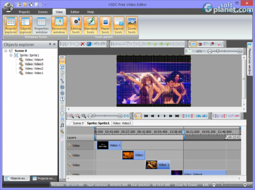Open the Scenes ribbon tab
255x190 pixels.
43,12
